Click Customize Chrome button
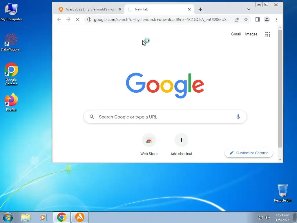 (x=249, y=153)
